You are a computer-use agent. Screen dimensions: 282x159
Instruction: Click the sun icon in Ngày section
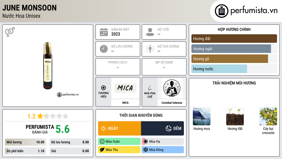click(x=104, y=128)
